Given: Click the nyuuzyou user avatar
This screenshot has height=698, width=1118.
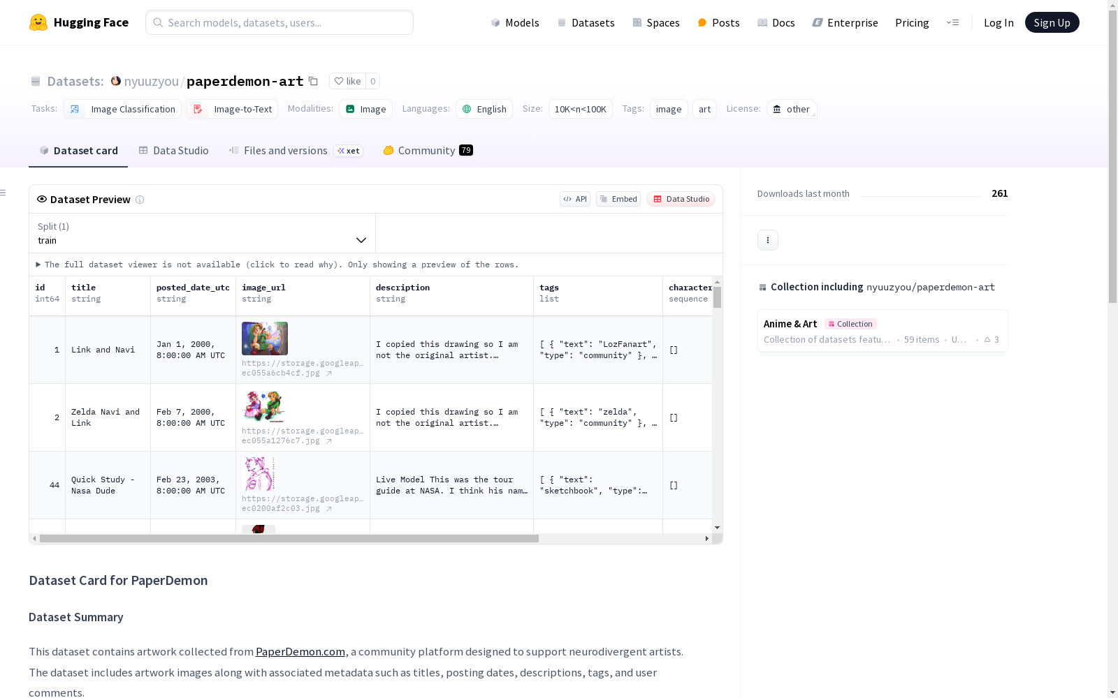Looking at the screenshot, I should [116, 81].
